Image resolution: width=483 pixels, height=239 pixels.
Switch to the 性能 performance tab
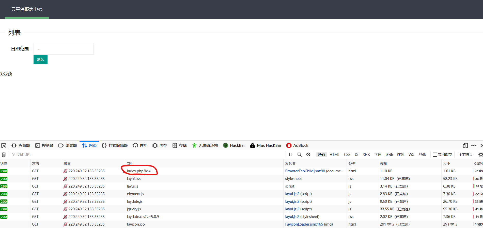pyautogui.click(x=140, y=145)
